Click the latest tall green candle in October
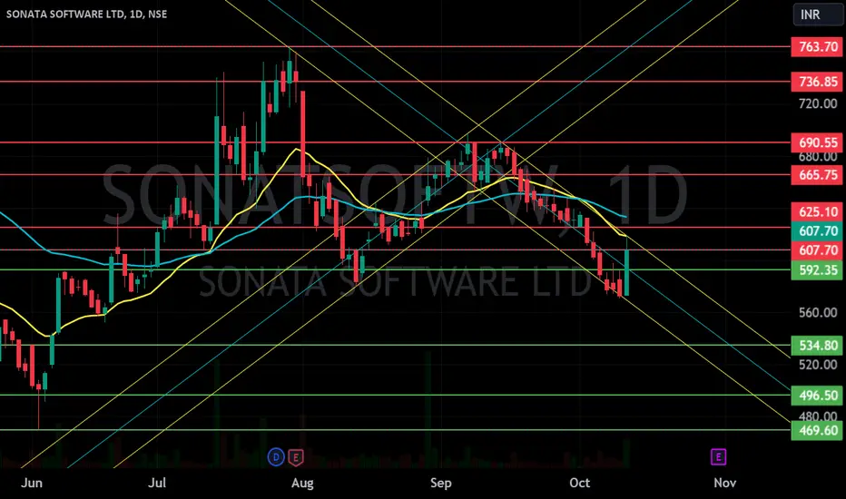This screenshot has width=846, height=499. (627, 271)
